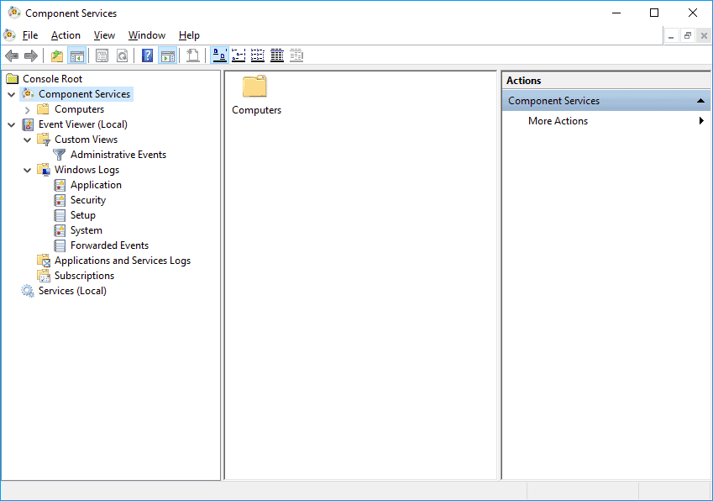Go up one level using the folder icon
Image resolution: width=713 pixels, height=501 pixels.
pyautogui.click(x=57, y=56)
